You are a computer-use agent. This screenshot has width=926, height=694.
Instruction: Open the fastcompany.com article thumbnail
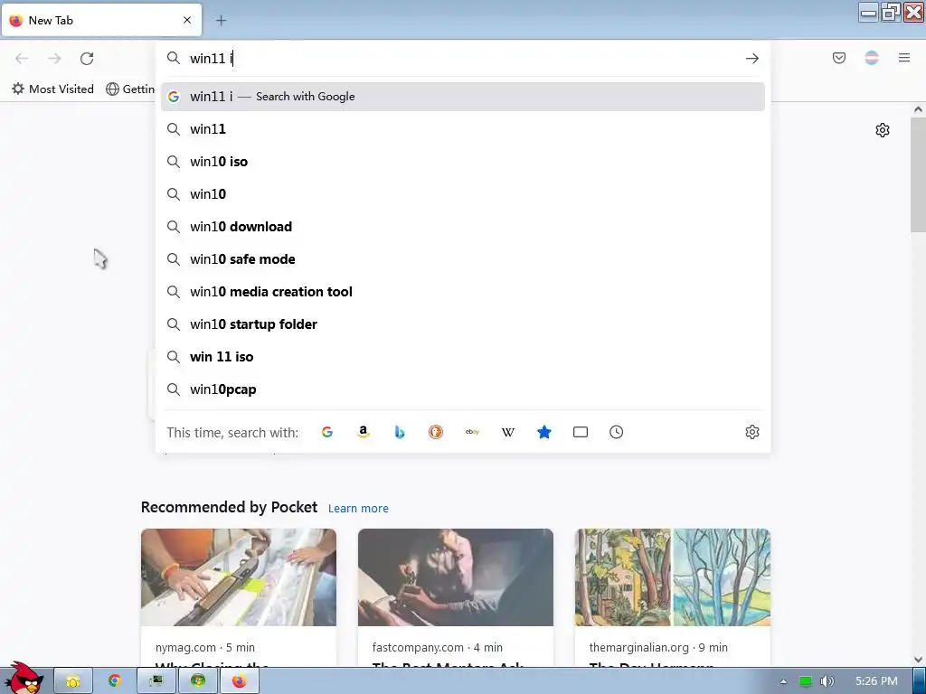click(x=456, y=577)
